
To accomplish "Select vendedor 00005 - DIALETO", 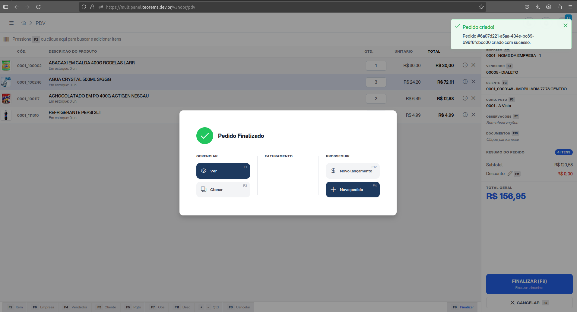I will pos(502,73).
